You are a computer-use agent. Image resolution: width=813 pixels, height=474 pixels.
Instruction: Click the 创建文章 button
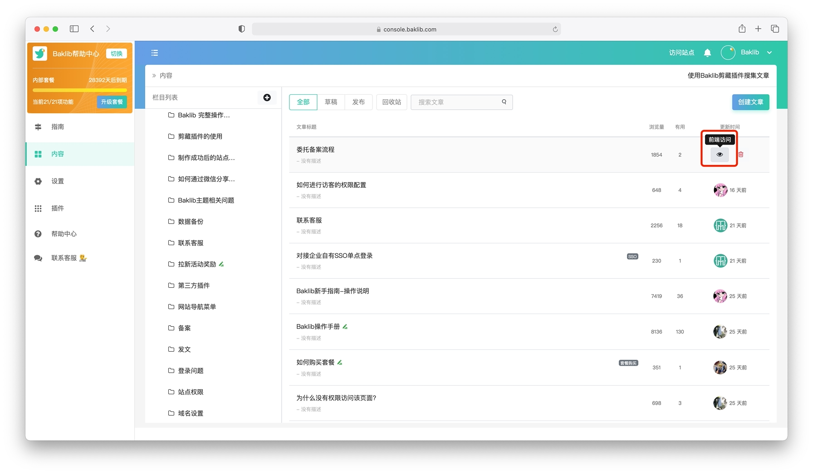tap(750, 102)
